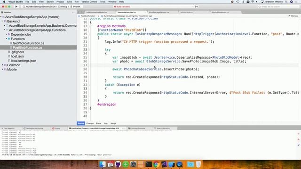301x169 pixels.
Task: Click PostBlobFunction class breadcrumb
Action: (x=88, y=16)
